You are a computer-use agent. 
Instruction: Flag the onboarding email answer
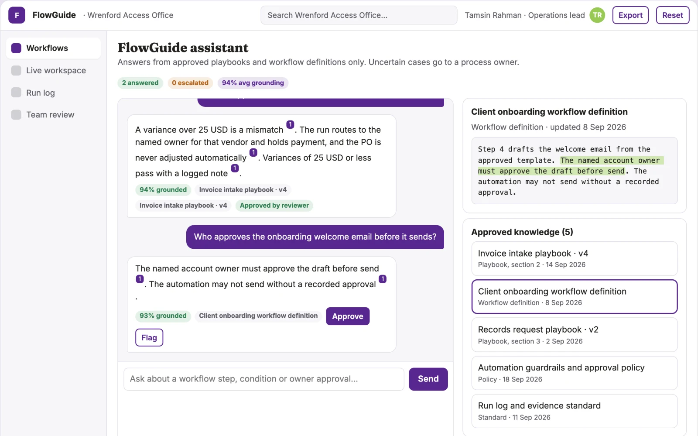click(149, 338)
